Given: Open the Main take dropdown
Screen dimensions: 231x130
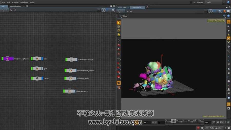Looking at the screenshot, I should pyautogui.click(x=215, y=2).
